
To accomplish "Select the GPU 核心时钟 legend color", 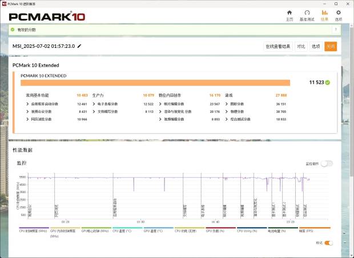I will click(96, 228).
